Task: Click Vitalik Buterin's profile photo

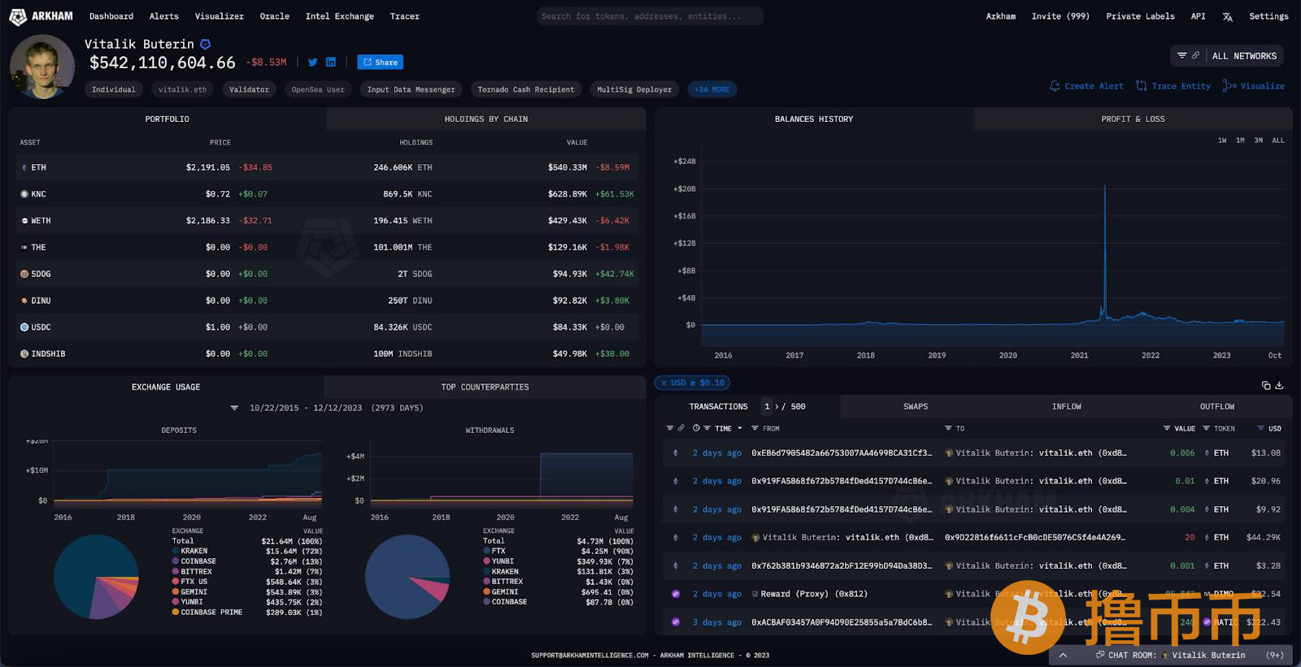Action: (42, 67)
